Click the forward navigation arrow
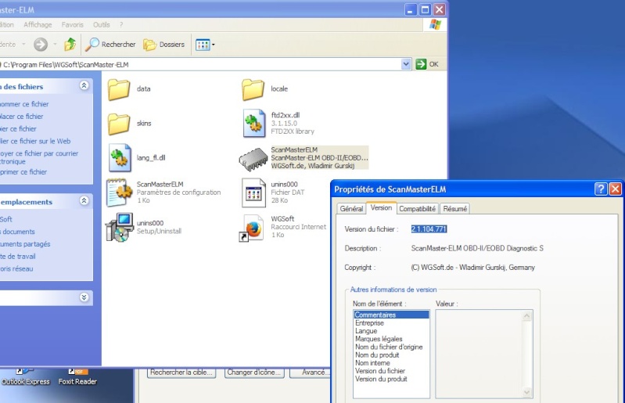 point(40,45)
